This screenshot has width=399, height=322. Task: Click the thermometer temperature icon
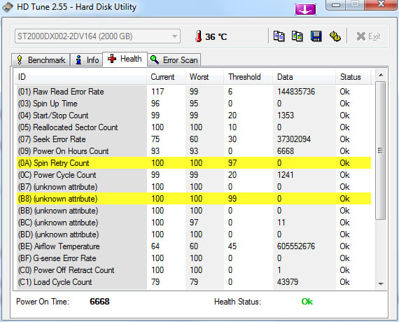pyautogui.click(x=199, y=36)
